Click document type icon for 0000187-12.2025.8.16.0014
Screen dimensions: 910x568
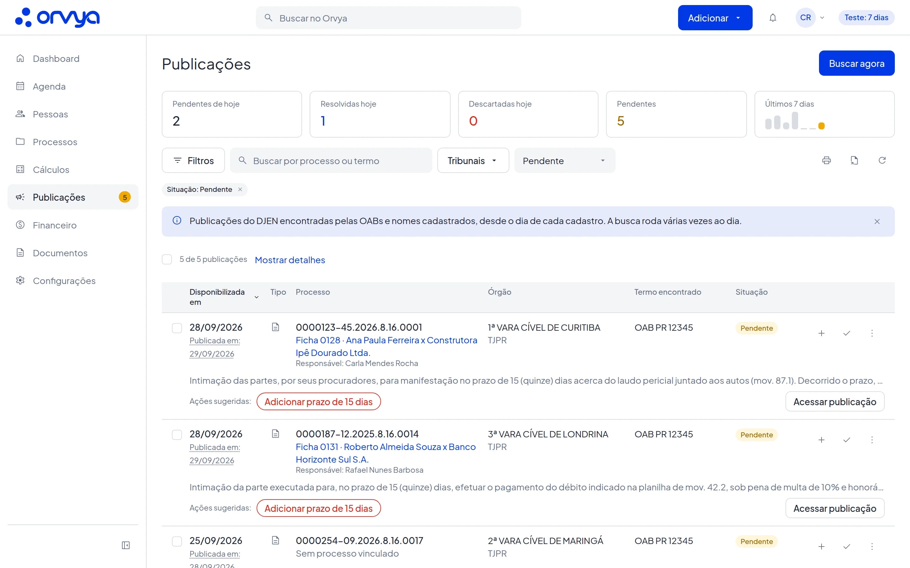(x=276, y=434)
